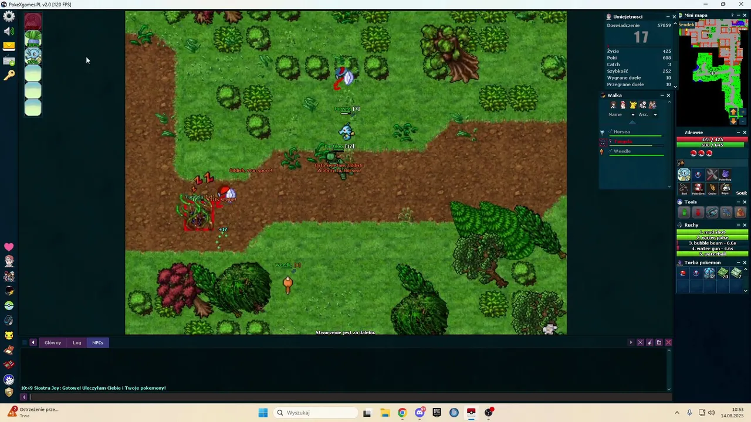Click the shield icon at sidebar bottom
This screenshot has width=751, height=422.
(9, 392)
